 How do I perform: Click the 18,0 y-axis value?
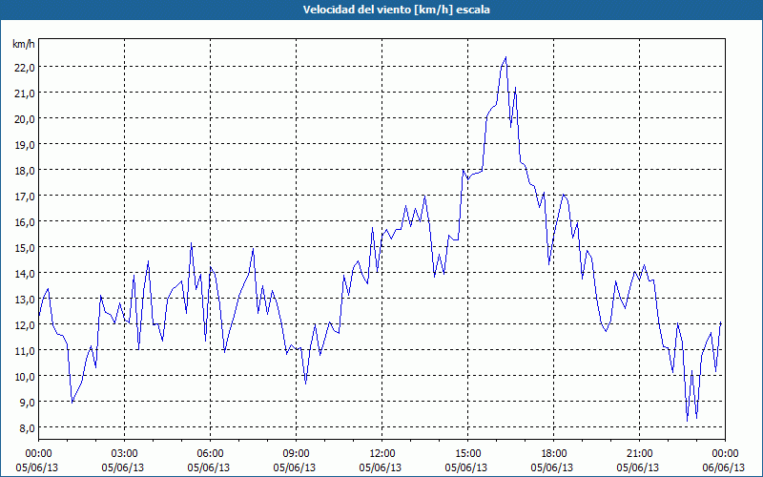[25, 171]
